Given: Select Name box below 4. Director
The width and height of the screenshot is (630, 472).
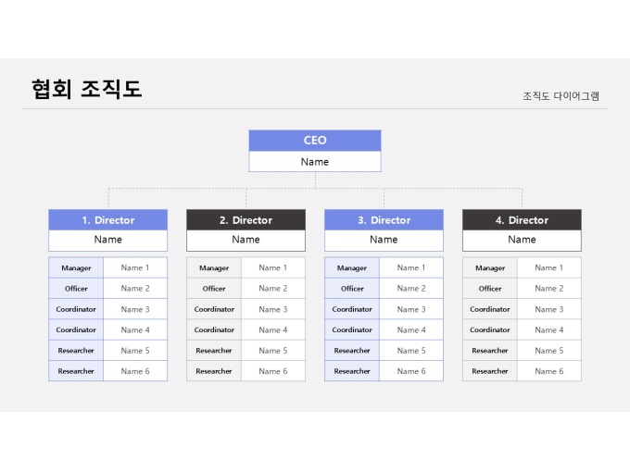Looking at the screenshot, I should (522, 240).
